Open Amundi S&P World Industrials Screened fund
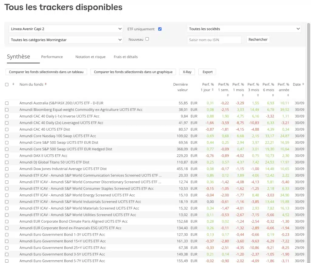 click(x=80, y=202)
